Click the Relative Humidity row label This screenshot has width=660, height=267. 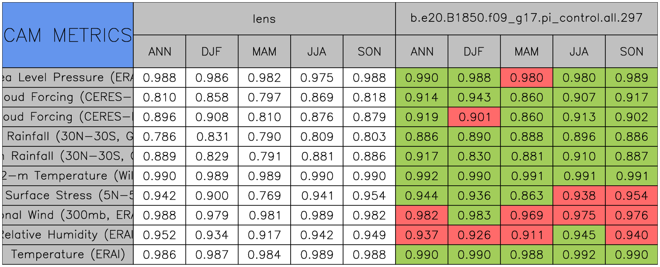click(x=68, y=235)
